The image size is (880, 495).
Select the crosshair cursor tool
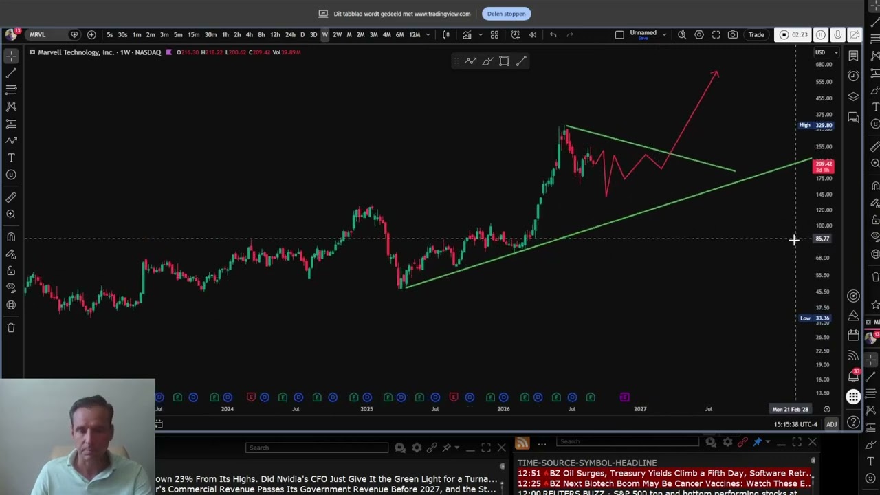[x=11, y=56]
